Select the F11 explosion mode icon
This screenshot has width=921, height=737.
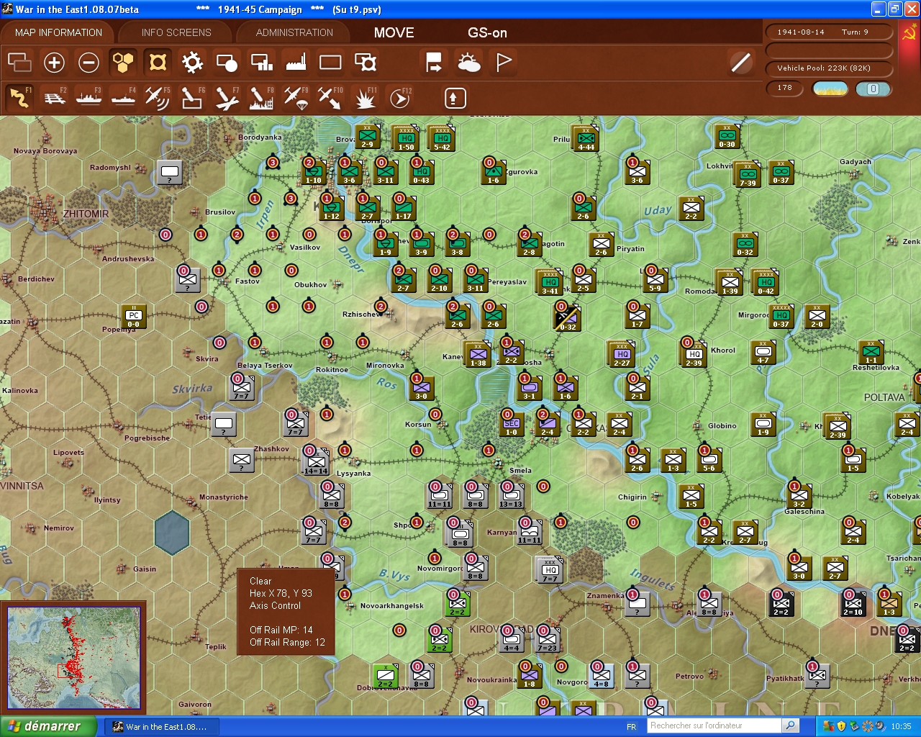pyautogui.click(x=365, y=98)
